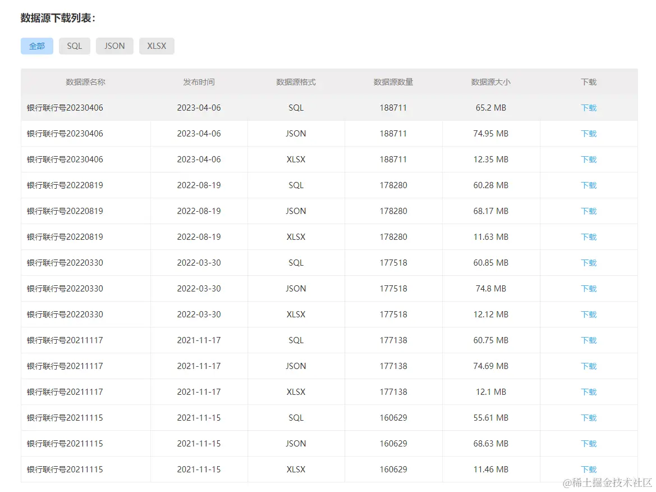Select the 60.75 MB size cell
This screenshot has width=656, height=492.
coord(491,340)
